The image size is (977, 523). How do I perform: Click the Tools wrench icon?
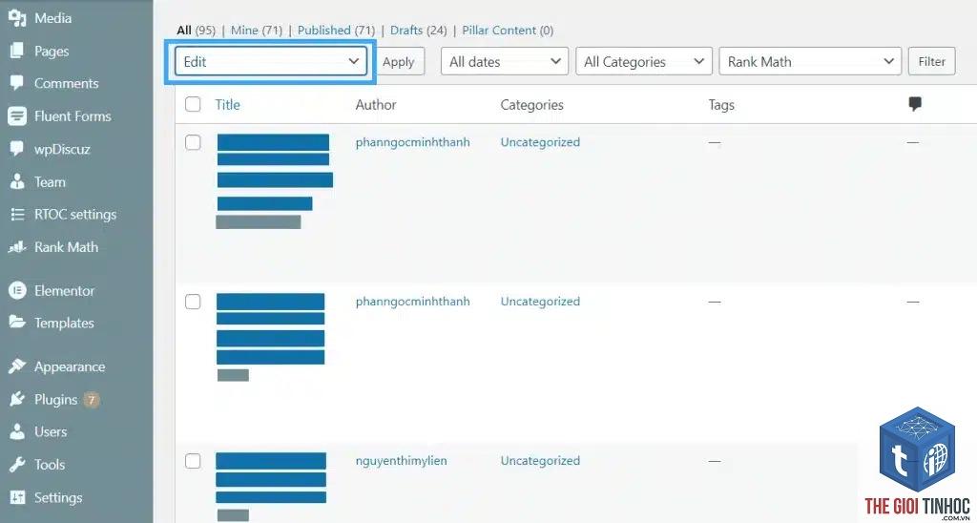click(x=17, y=465)
